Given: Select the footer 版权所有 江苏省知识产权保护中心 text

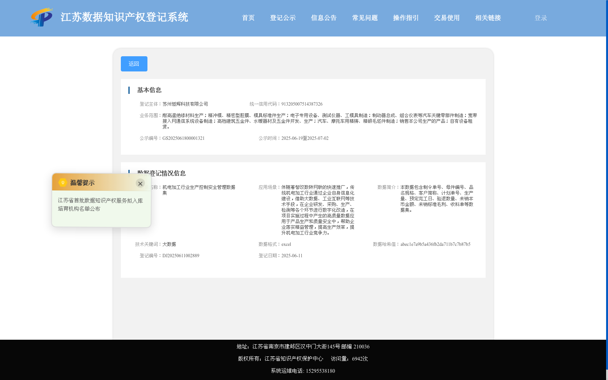Looking at the screenshot, I should (280, 359).
